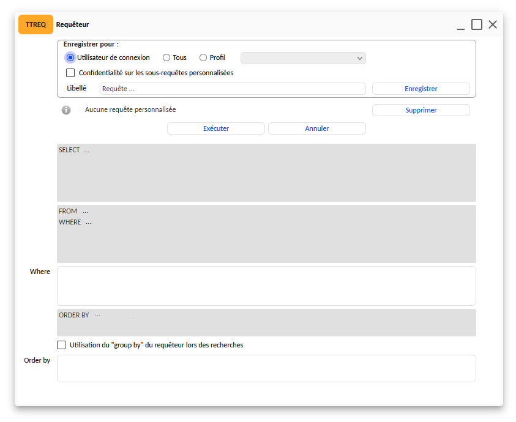Screen dimensions: 516x422
Task: Select the Utilisateur de connexion radio button
Action: (70, 57)
